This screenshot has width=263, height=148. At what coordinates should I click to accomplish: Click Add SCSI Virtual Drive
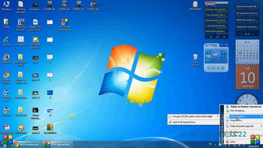pos(194,122)
